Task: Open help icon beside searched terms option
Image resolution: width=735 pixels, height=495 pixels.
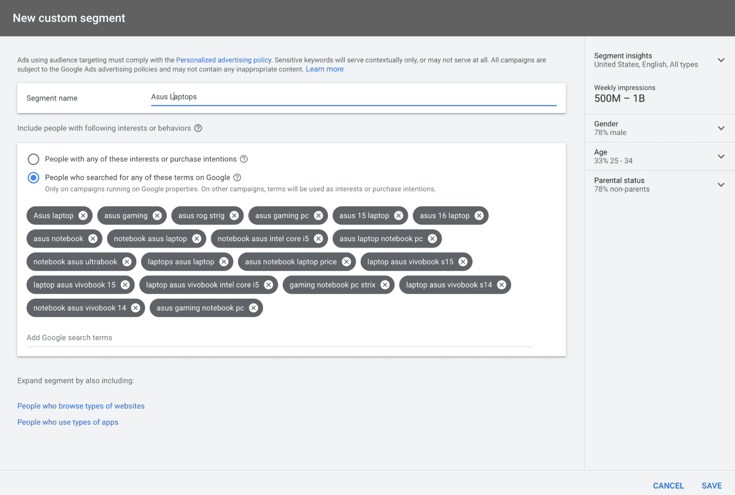Action: [x=238, y=178]
